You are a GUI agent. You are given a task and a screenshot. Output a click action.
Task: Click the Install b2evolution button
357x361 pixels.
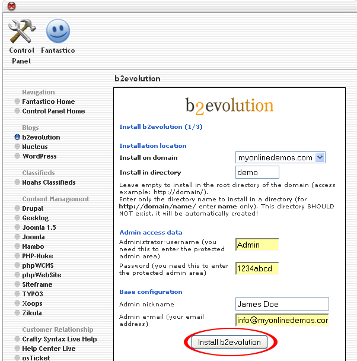(x=230, y=342)
